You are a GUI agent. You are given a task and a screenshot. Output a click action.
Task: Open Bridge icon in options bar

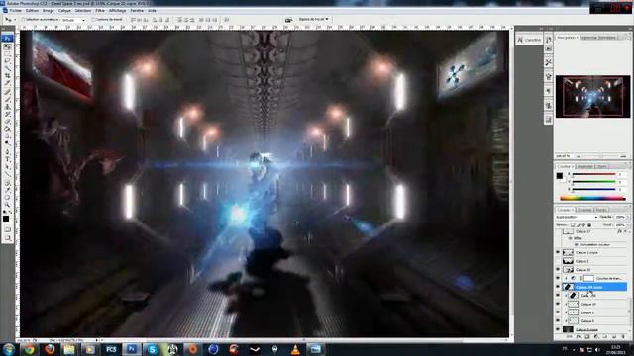[x=288, y=20]
